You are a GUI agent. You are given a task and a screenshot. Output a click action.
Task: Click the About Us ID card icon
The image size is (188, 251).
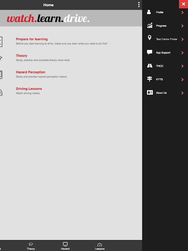tap(150, 93)
